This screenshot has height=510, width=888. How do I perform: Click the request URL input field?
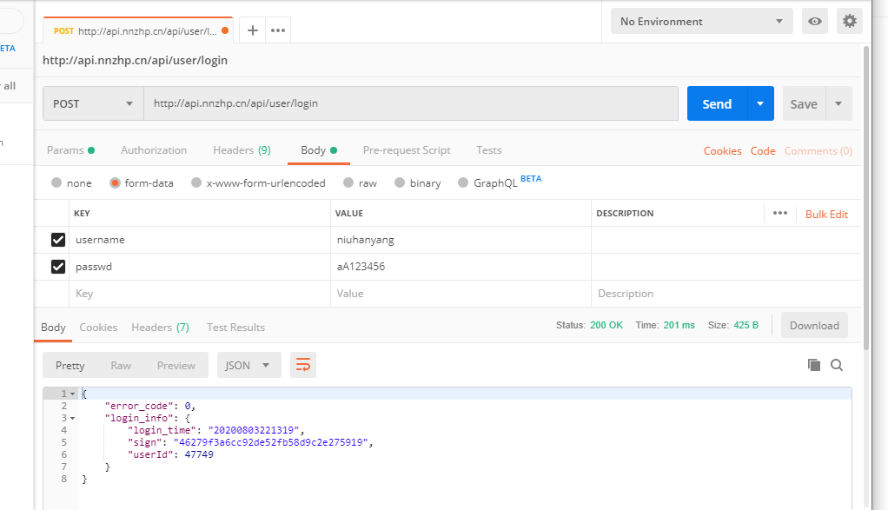click(410, 103)
